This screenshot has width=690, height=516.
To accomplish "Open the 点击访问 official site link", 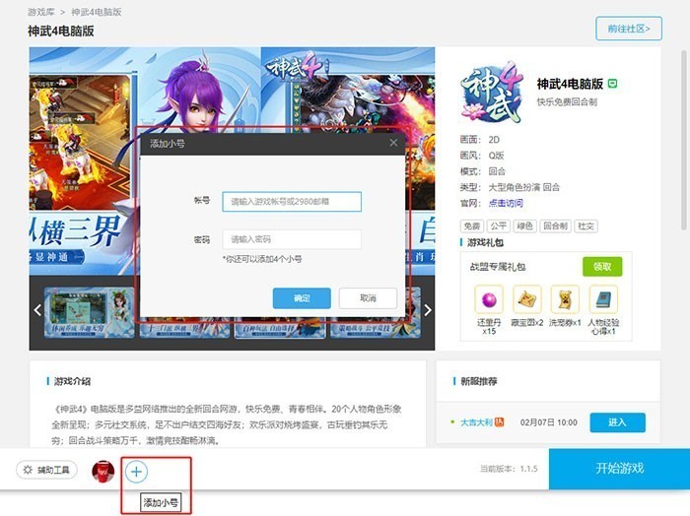I will click(506, 203).
